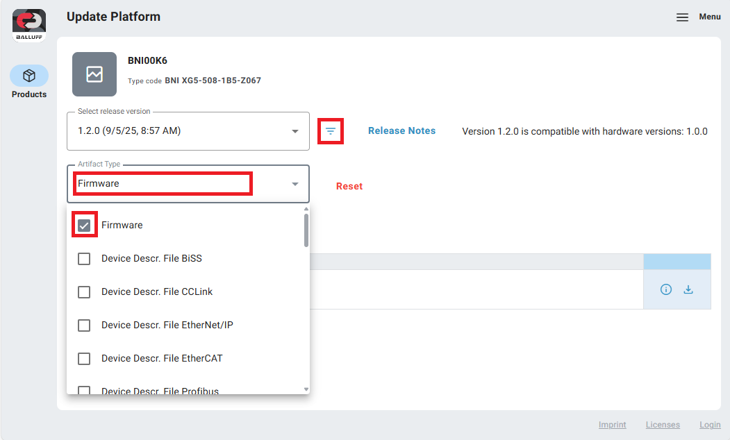The width and height of the screenshot is (730, 440).
Task: Click the artifact list scrollbar thumb
Action: [x=306, y=230]
